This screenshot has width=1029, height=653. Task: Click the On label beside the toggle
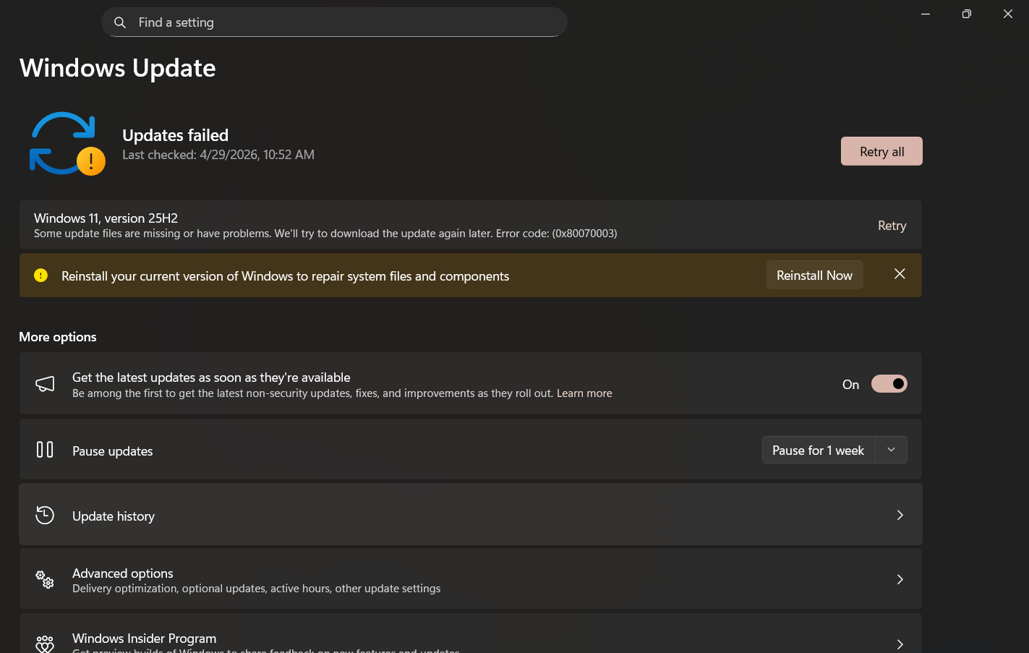[x=850, y=385]
